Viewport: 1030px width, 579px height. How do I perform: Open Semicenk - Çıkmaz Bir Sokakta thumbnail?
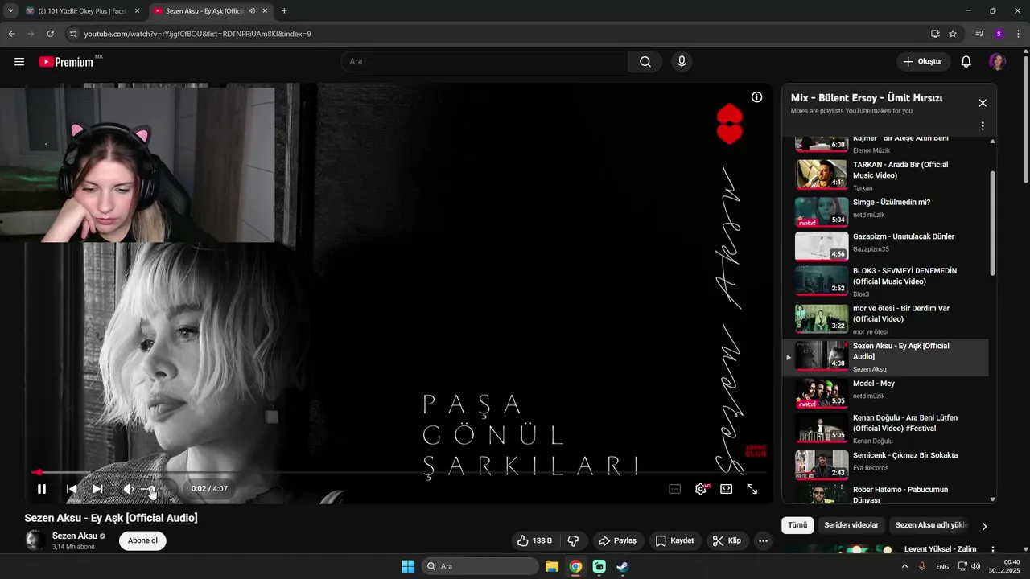(822, 464)
